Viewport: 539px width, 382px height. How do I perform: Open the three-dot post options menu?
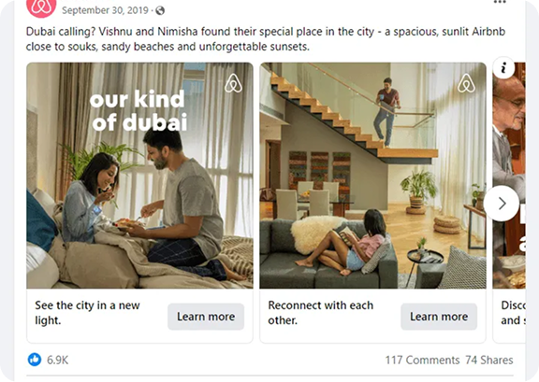pos(500,2)
